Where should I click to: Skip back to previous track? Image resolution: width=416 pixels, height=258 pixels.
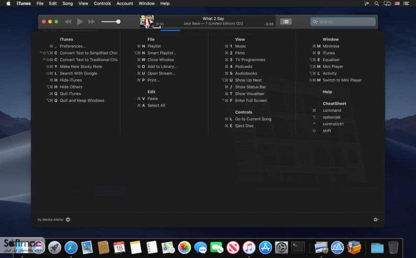tap(68, 22)
